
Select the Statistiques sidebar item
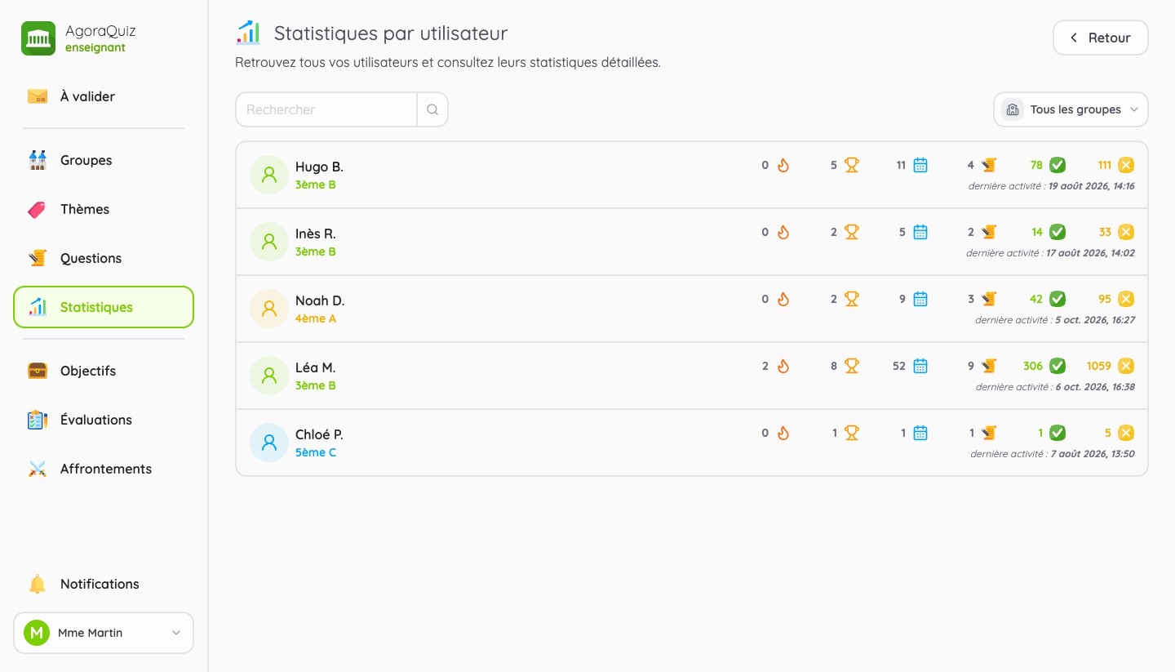[x=104, y=307]
